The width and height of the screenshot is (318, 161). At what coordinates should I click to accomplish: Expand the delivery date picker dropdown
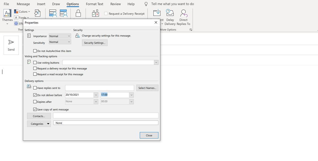96,95
